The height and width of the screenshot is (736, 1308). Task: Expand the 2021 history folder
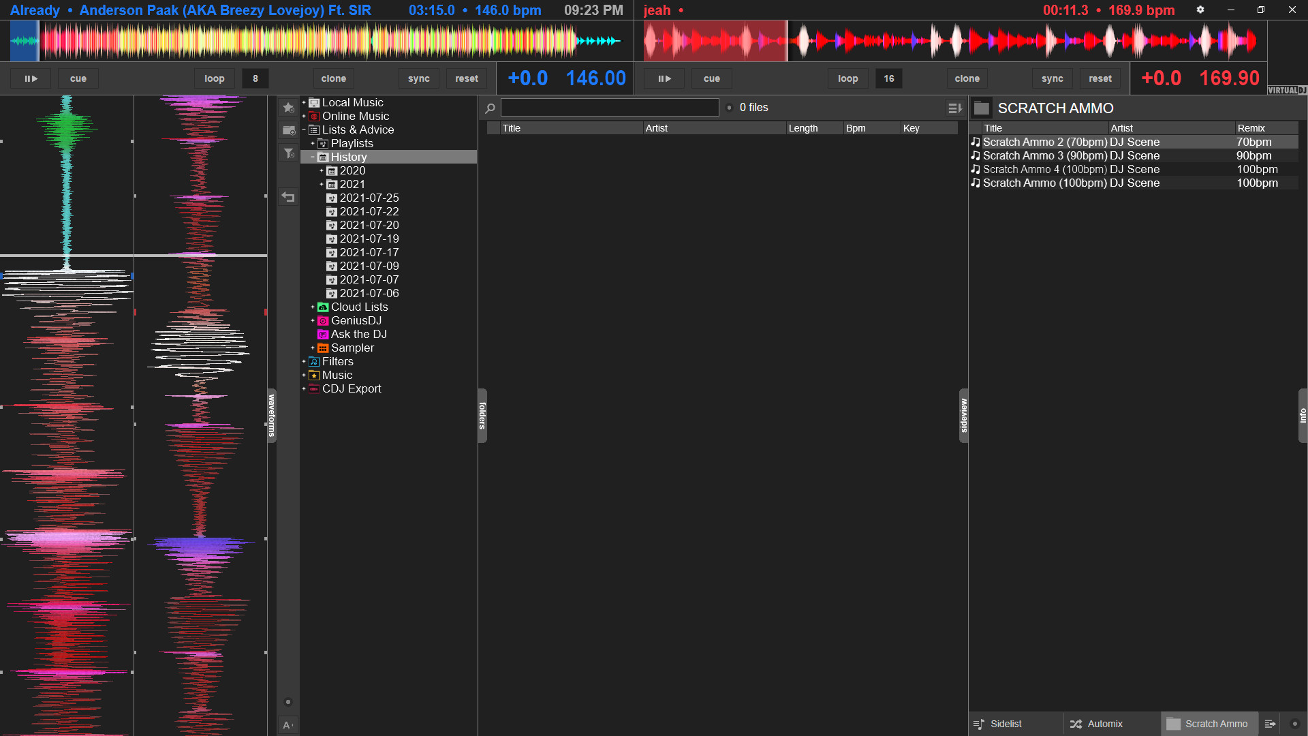(322, 185)
